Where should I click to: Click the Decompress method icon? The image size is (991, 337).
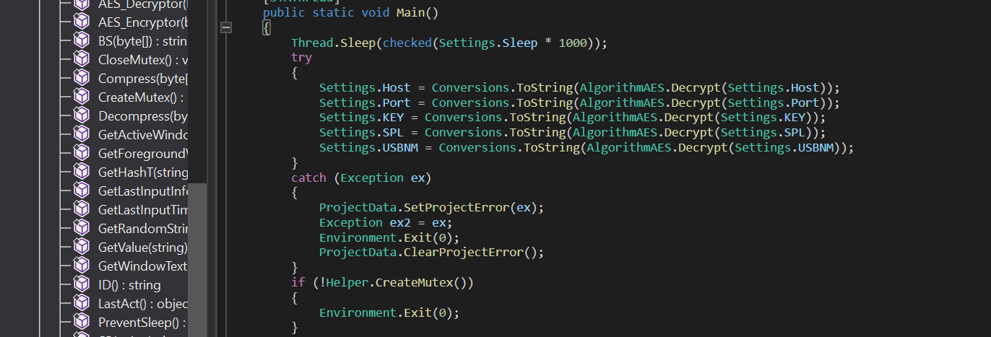tap(82, 116)
